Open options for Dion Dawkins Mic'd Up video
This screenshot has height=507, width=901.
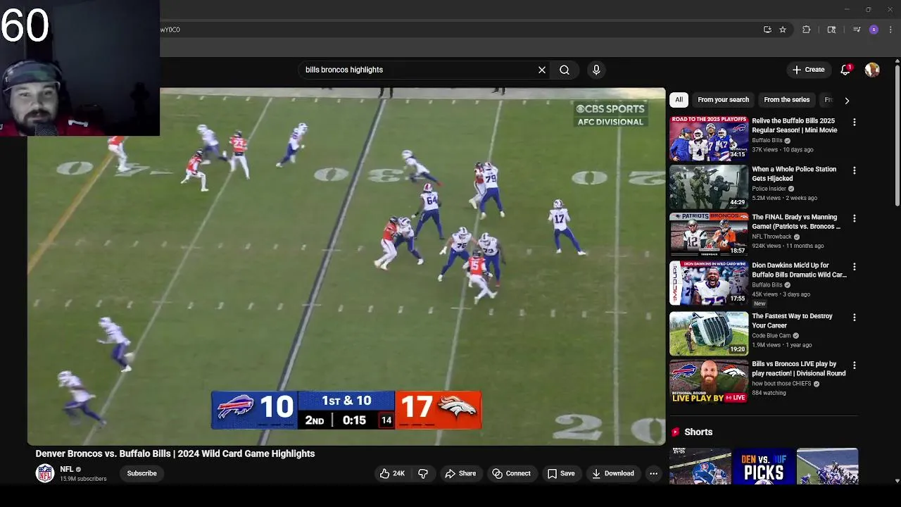[855, 267]
